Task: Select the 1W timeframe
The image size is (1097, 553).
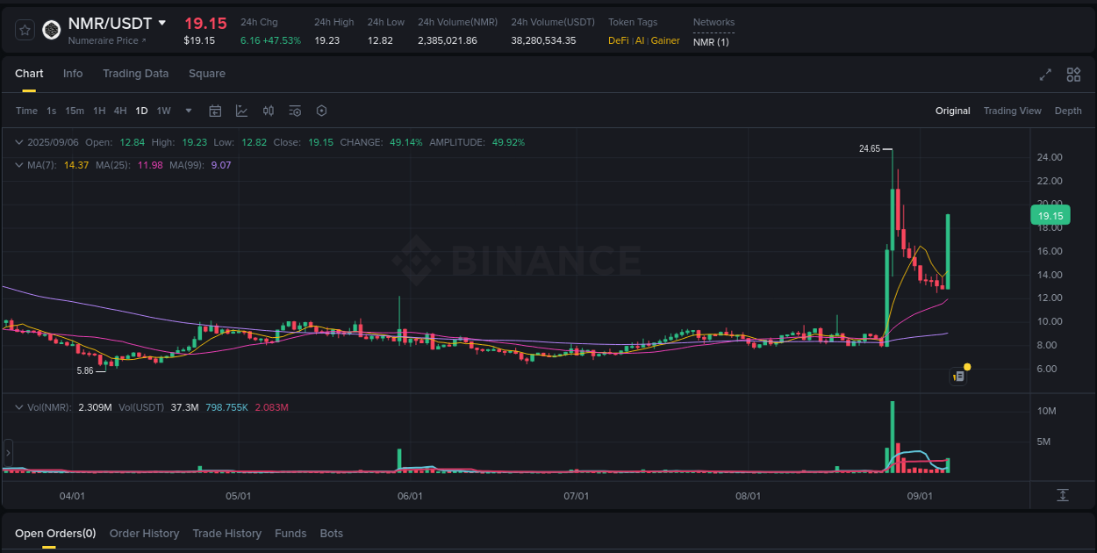Action: [x=163, y=111]
